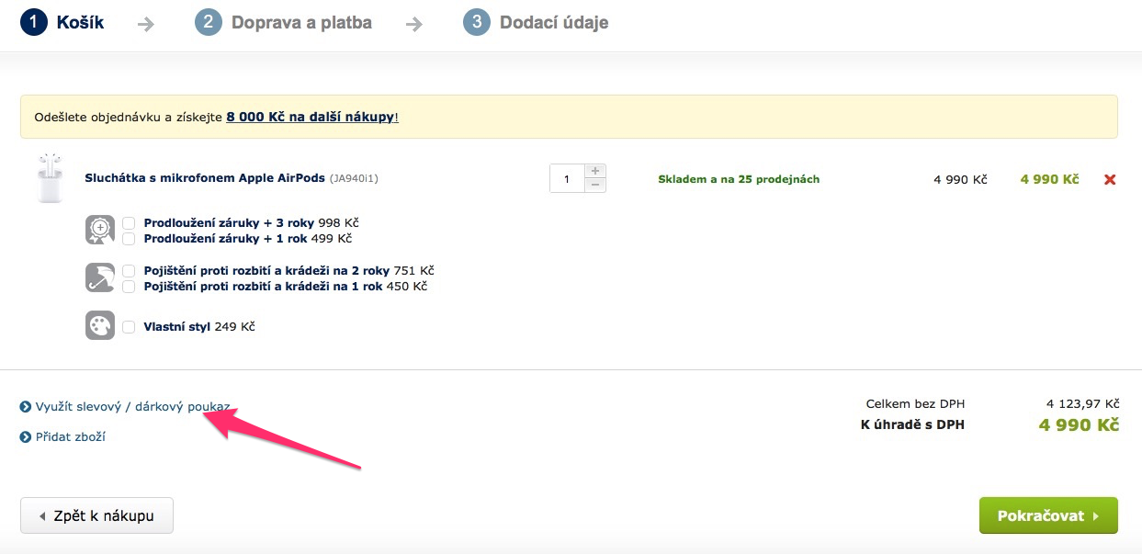Tick the 1-year warranty extension checkbox
Screen dimensions: 1142x554
pyautogui.click(x=129, y=239)
